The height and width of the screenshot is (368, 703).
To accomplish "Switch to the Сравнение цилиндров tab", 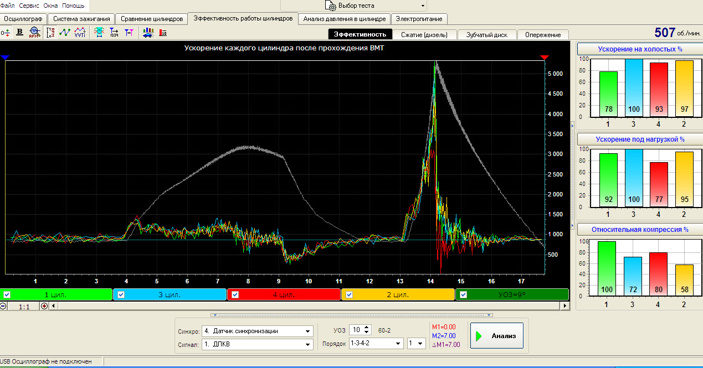I will pyautogui.click(x=152, y=18).
